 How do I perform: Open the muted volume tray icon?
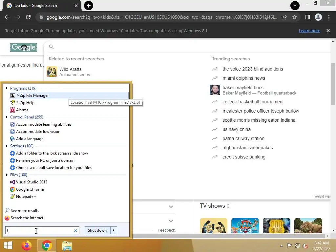[x=305, y=246]
